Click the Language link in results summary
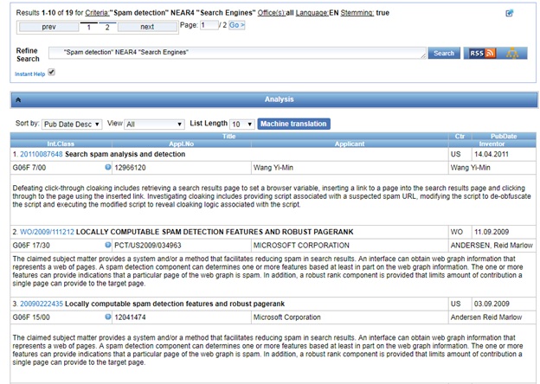The height and width of the screenshot is (384, 540). (x=312, y=13)
